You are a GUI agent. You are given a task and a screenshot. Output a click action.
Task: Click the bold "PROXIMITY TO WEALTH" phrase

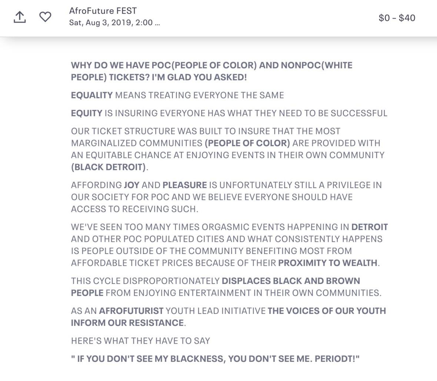[328, 263]
